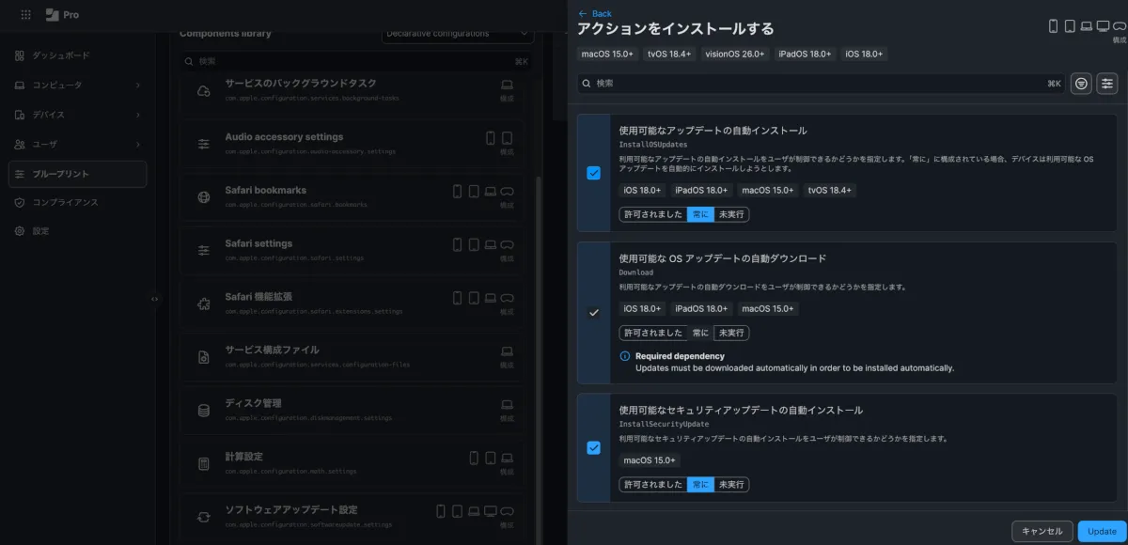Uncheck 使用可能なセキュリティアップデートの自動インストール checkbox
Image resolution: width=1128 pixels, height=545 pixels.
pos(593,448)
